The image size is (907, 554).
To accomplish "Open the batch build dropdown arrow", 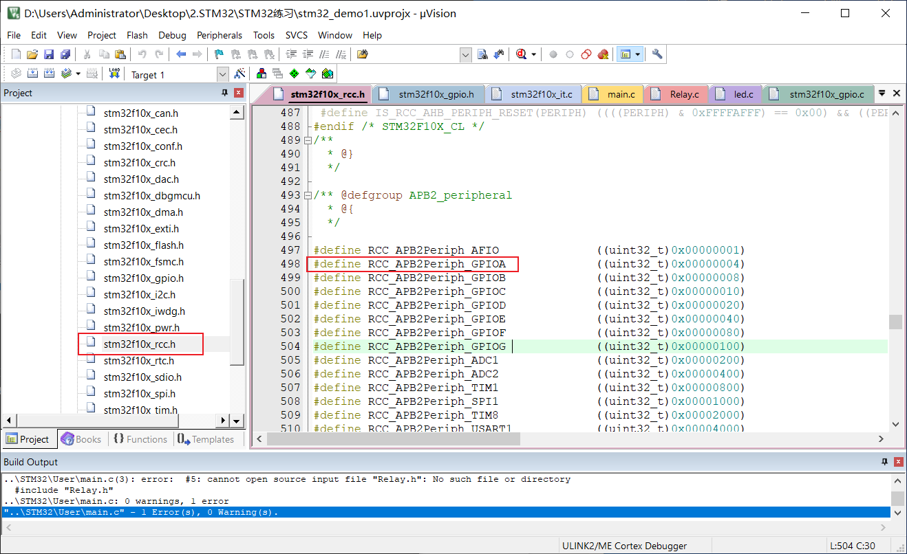I will [x=78, y=74].
